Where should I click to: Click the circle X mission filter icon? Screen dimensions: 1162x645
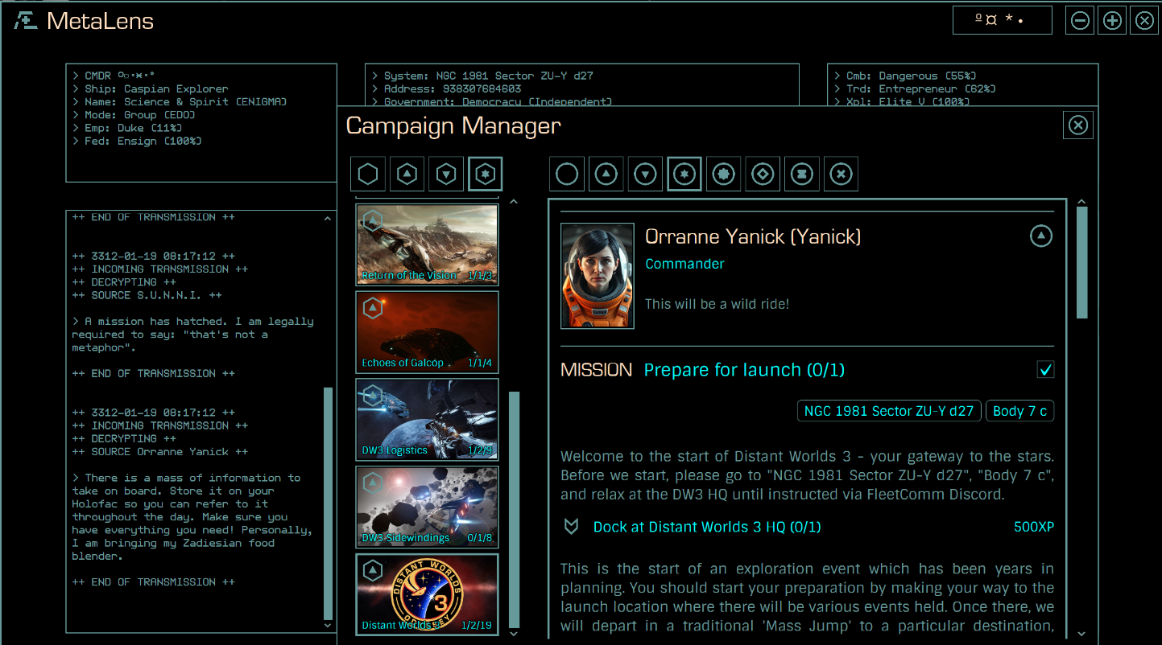tap(842, 174)
